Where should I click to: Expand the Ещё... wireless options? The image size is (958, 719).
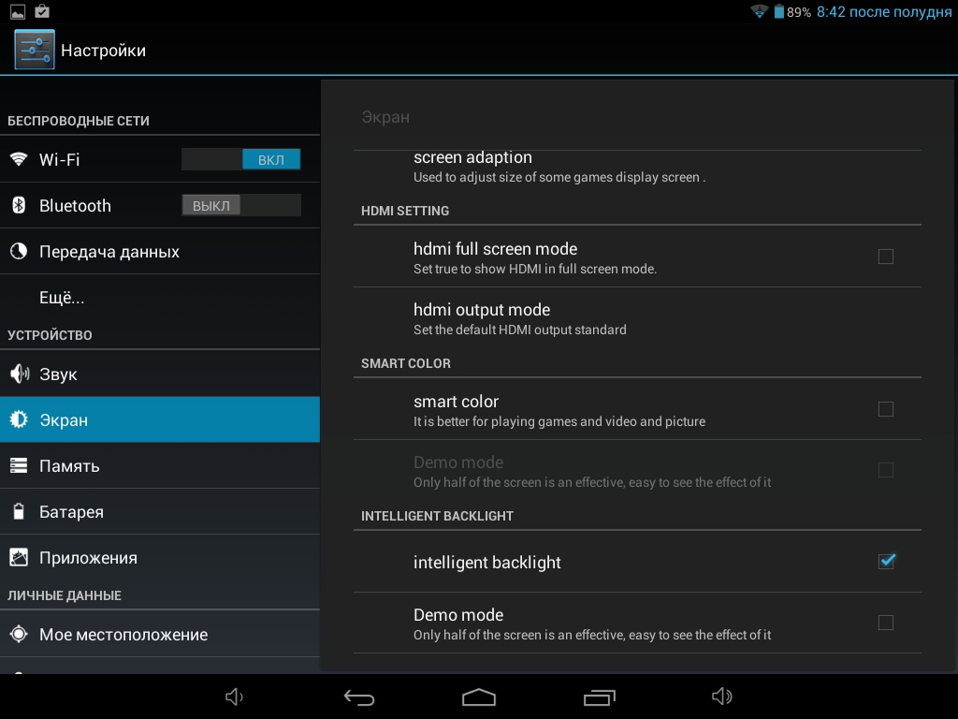[62, 298]
